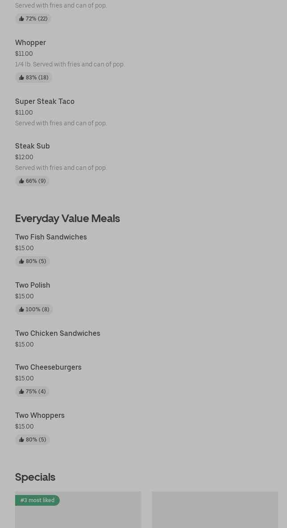Click thumbs-up icon under Two Fish Sandwiches
Image resolution: width=287 pixels, height=528 pixels.
[x=21, y=261]
